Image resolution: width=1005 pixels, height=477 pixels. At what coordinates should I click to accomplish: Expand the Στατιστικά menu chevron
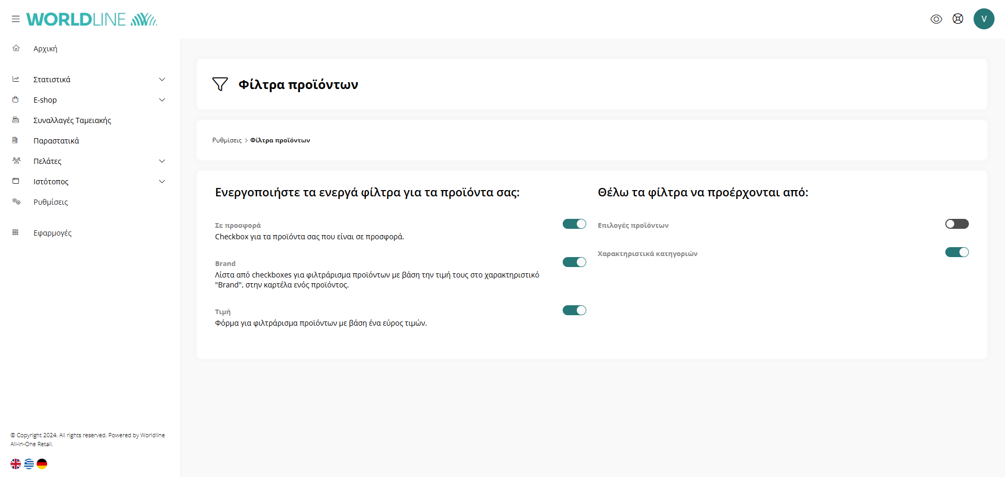(162, 80)
